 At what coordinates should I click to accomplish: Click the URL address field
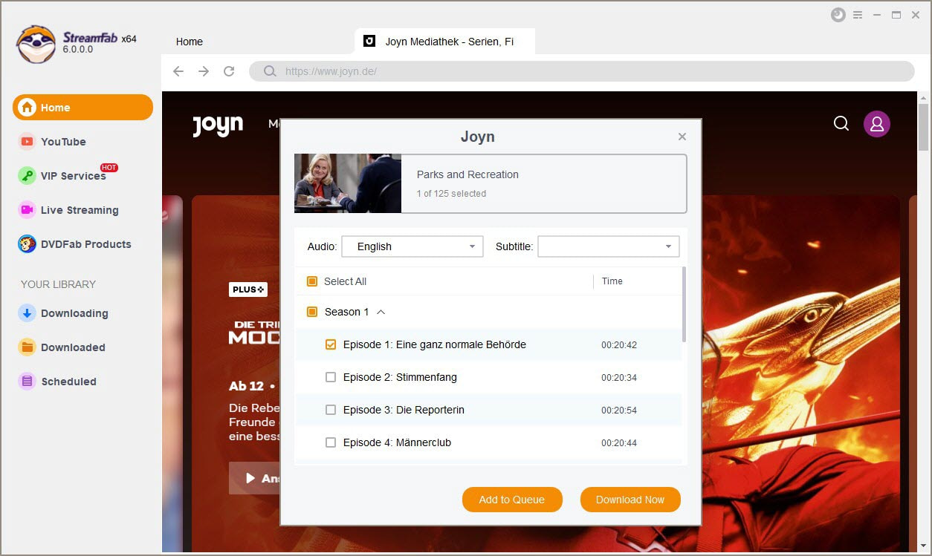(x=581, y=71)
